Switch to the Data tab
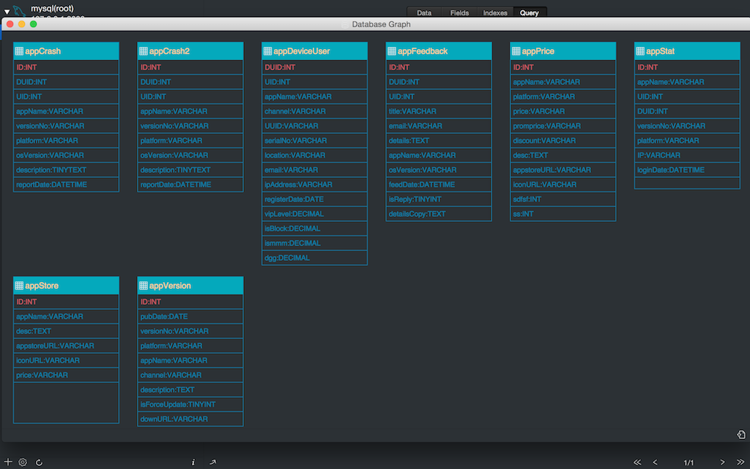The width and height of the screenshot is (750, 469). [x=424, y=12]
